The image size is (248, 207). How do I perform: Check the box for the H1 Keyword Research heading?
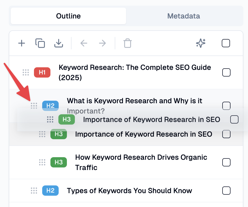(x=226, y=72)
